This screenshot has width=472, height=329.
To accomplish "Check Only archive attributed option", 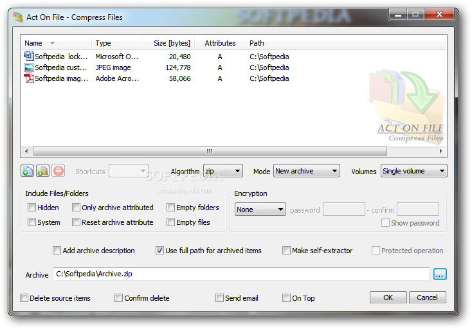I will tap(76, 207).
